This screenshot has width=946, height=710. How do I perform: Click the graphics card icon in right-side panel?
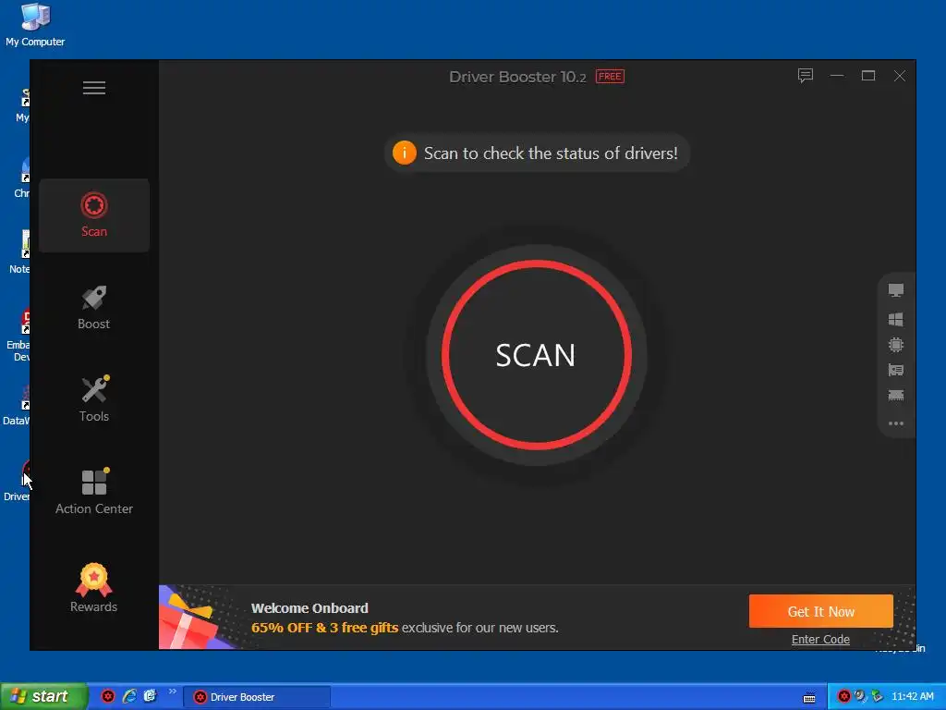coord(896,370)
